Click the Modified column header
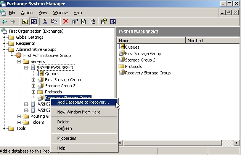Screen dimensions: 241x156 [212, 41]
